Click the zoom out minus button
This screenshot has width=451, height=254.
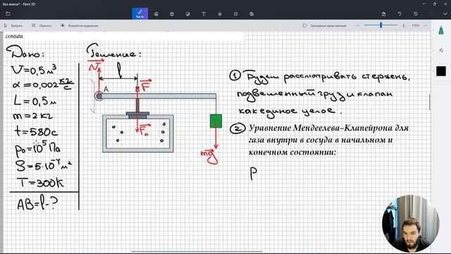357,25
